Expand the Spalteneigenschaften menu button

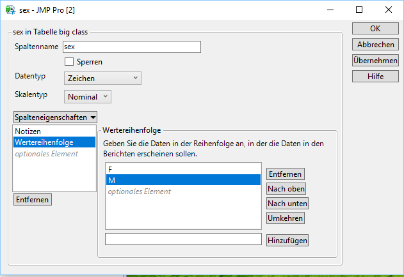point(55,117)
